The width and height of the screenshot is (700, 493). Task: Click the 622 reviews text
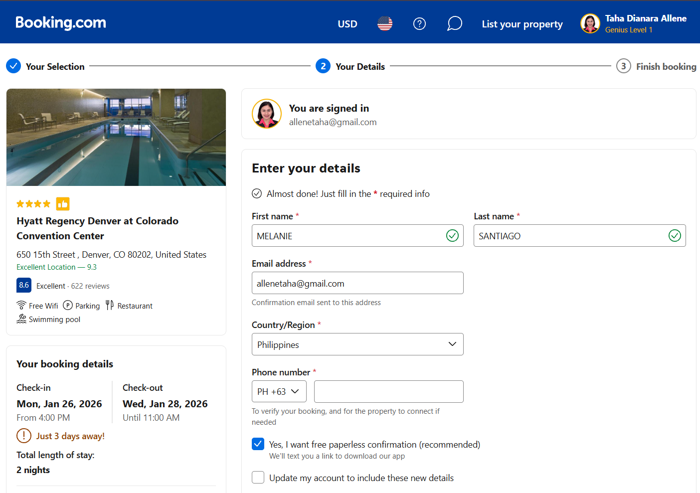coord(90,286)
